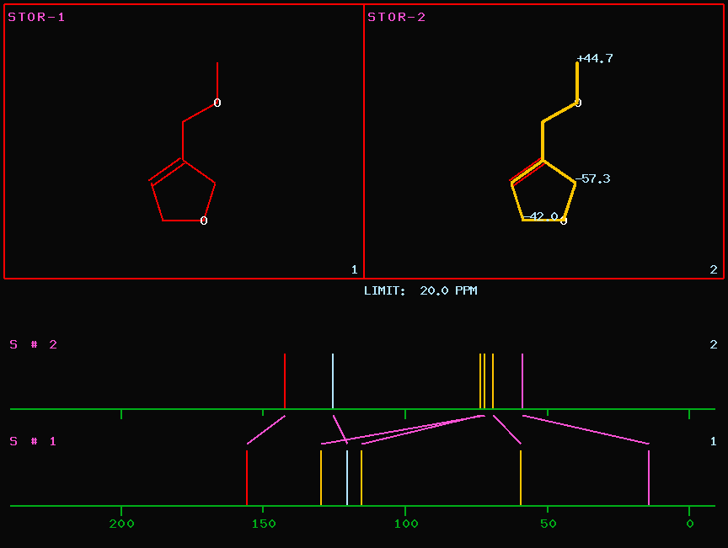Click the STOR-1 panel label
The image size is (728, 548).
[36, 17]
